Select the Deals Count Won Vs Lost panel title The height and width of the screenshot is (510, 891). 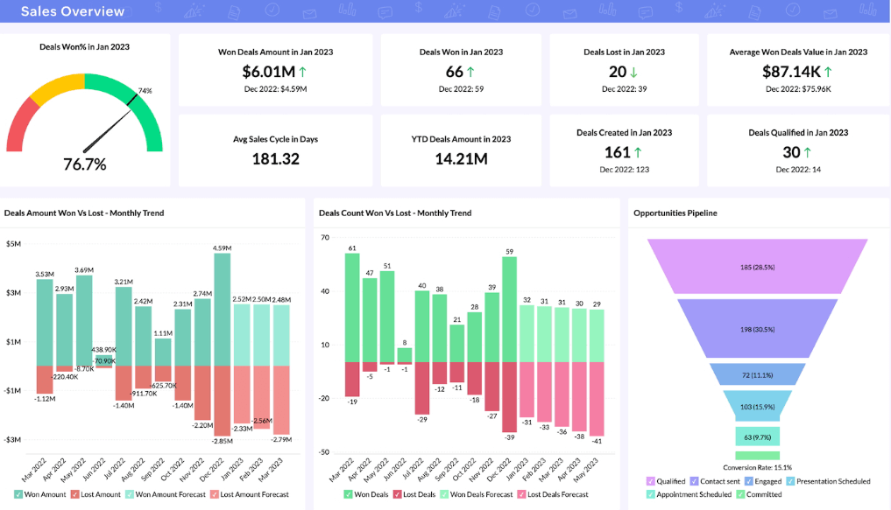[395, 213]
